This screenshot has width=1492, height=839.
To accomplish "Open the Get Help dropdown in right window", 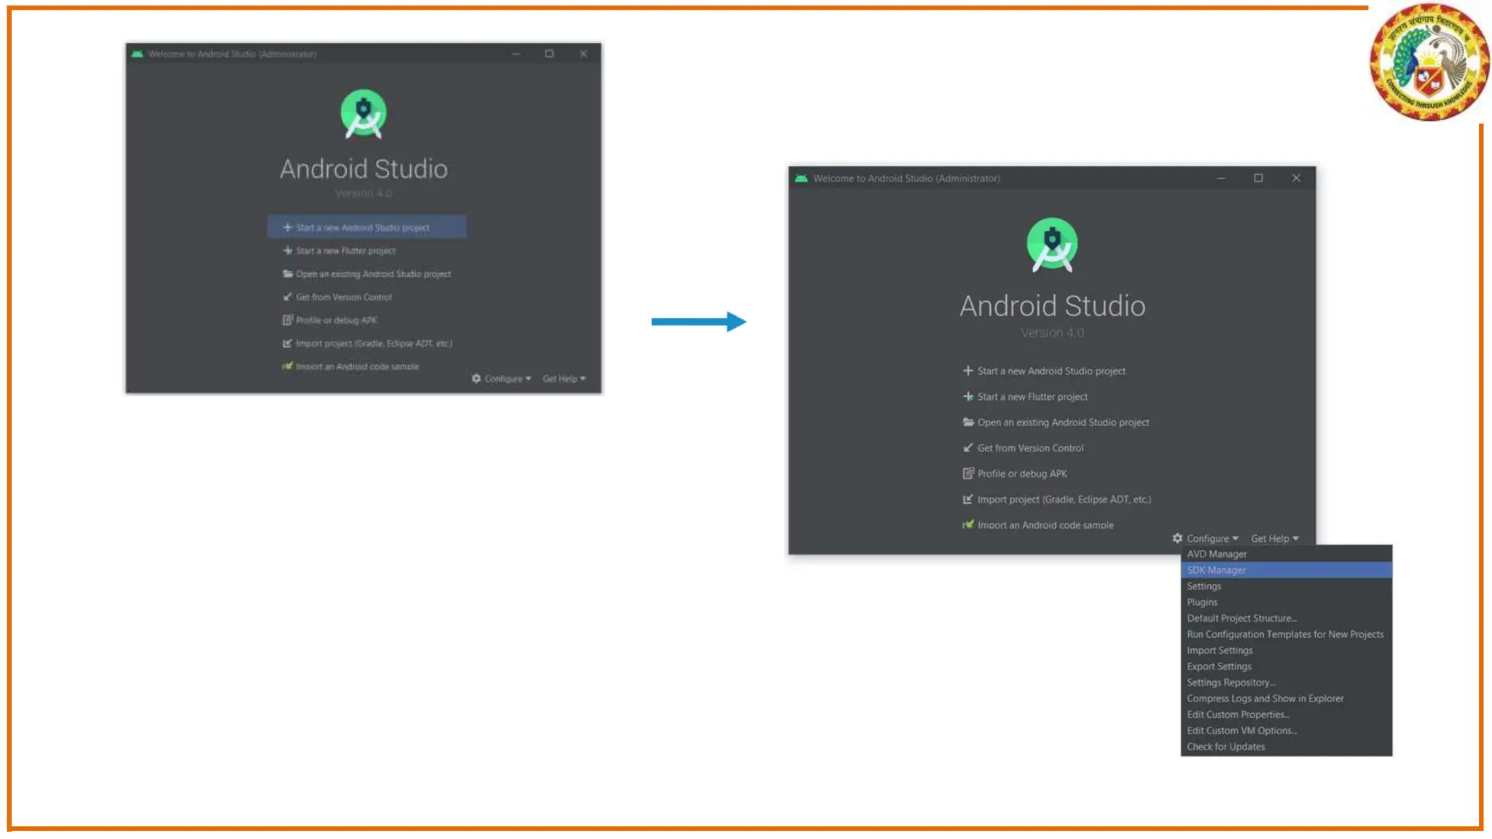I will (1275, 539).
